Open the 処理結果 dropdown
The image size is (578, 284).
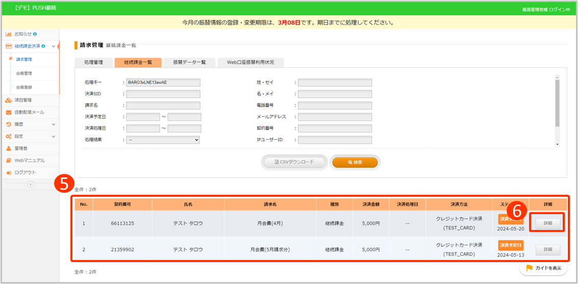[x=163, y=140]
